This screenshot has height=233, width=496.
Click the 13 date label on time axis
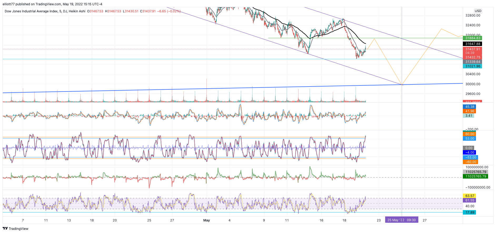69,220
